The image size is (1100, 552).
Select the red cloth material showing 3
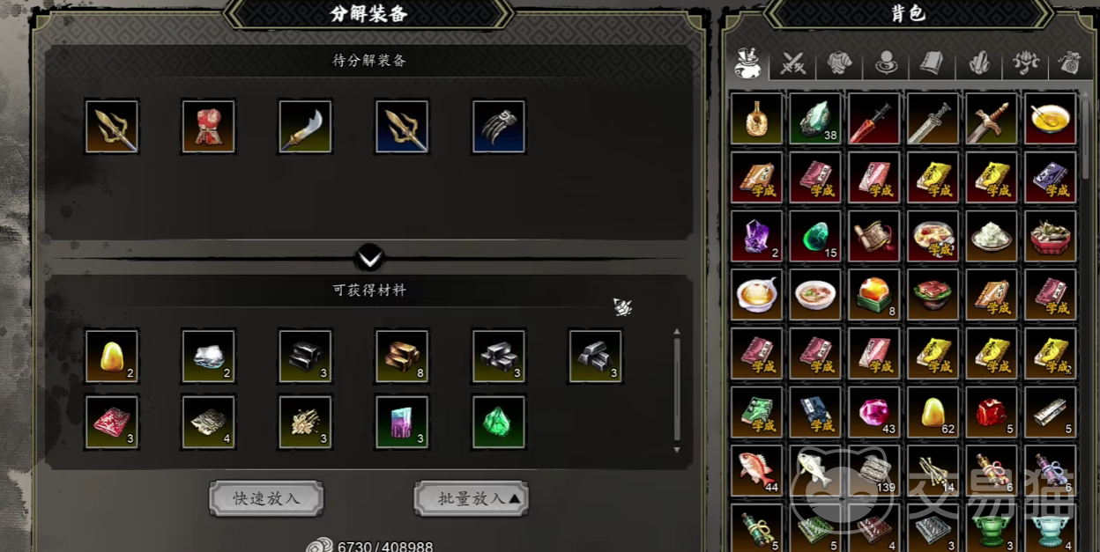(x=112, y=422)
